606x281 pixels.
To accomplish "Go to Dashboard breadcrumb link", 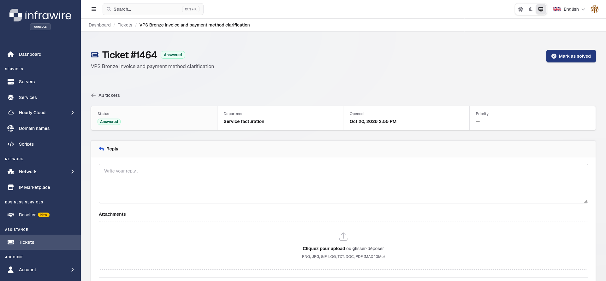I will [100, 25].
